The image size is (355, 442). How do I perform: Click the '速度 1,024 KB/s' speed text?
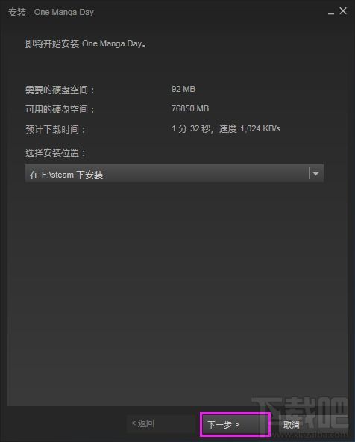tap(250, 129)
